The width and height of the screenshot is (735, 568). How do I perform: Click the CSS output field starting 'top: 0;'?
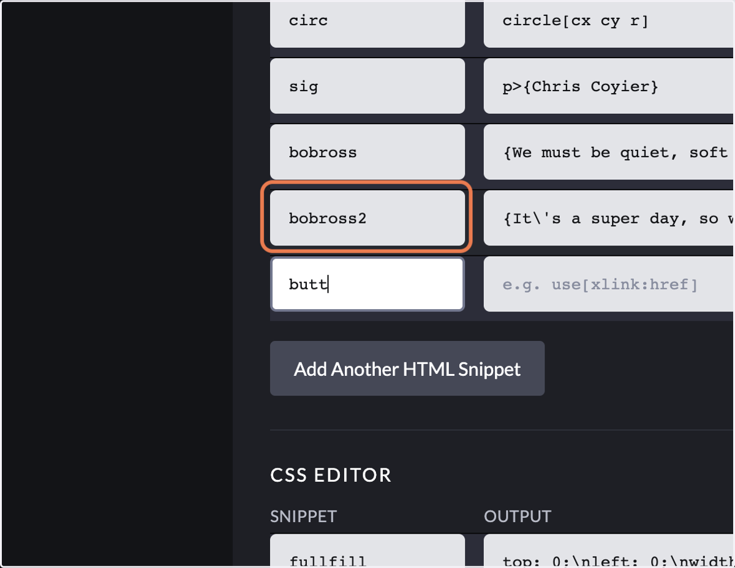(x=609, y=551)
